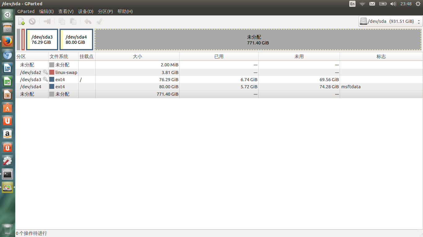The width and height of the screenshot is (423, 237).
Task: Open the Terminal launcher icon
Action: click(x=7, y=174)
